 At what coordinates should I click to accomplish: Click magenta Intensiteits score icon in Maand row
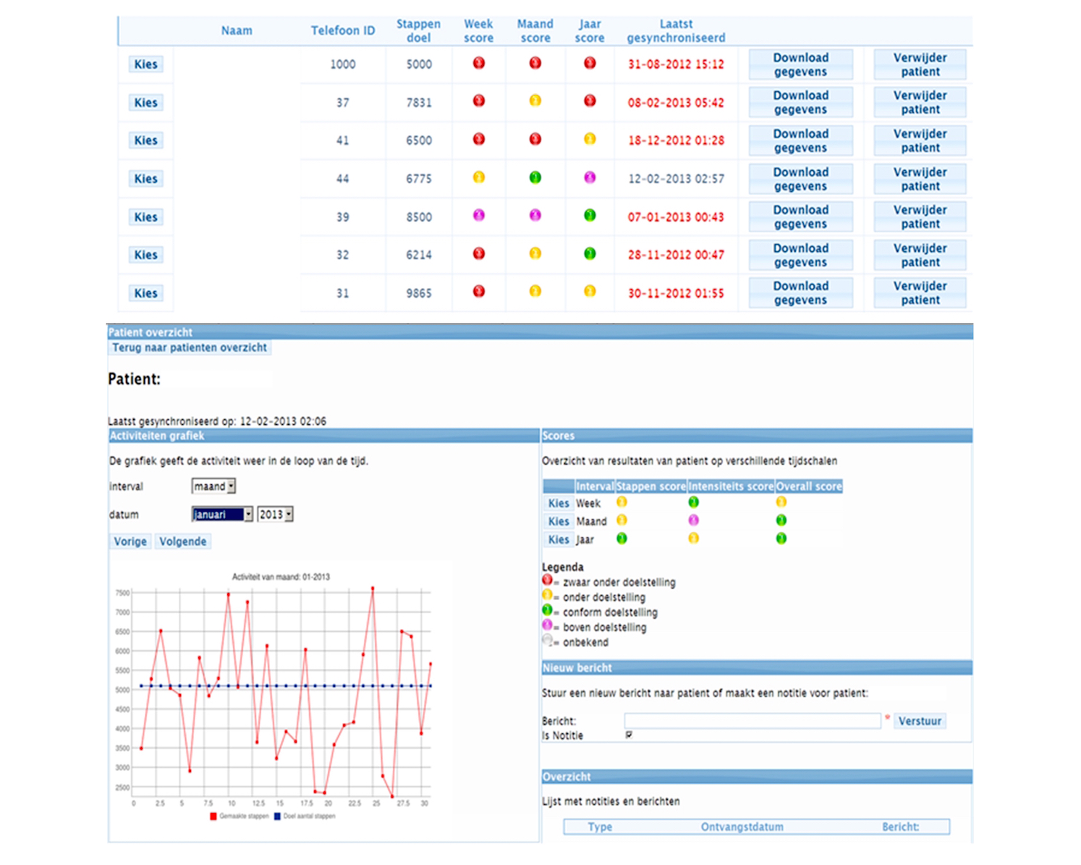693,520
